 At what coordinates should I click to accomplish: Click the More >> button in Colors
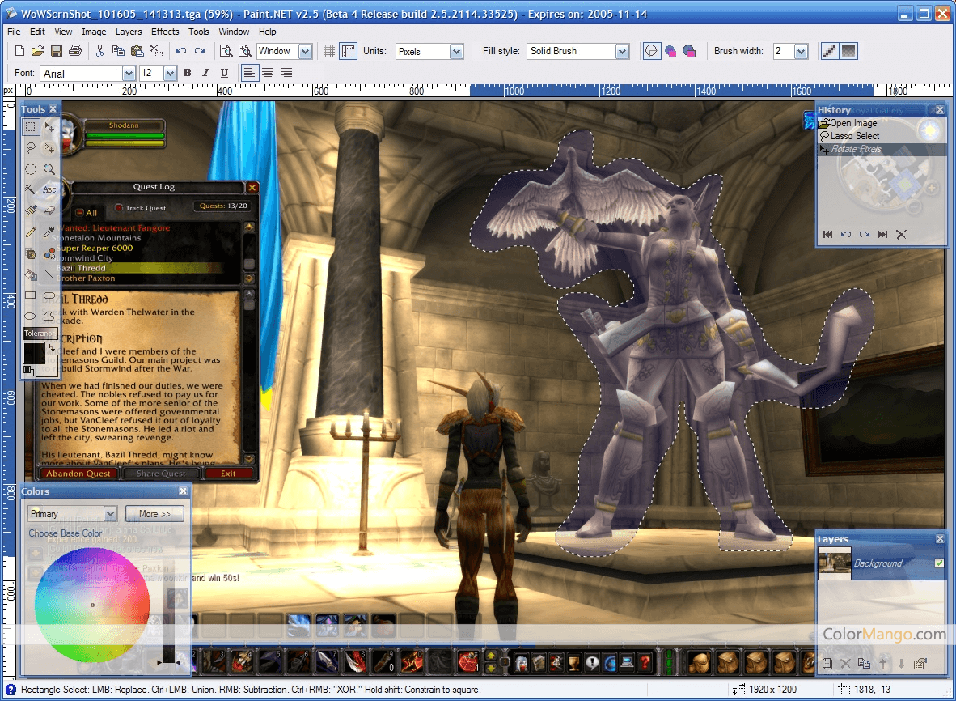click(x=154, y=514)
